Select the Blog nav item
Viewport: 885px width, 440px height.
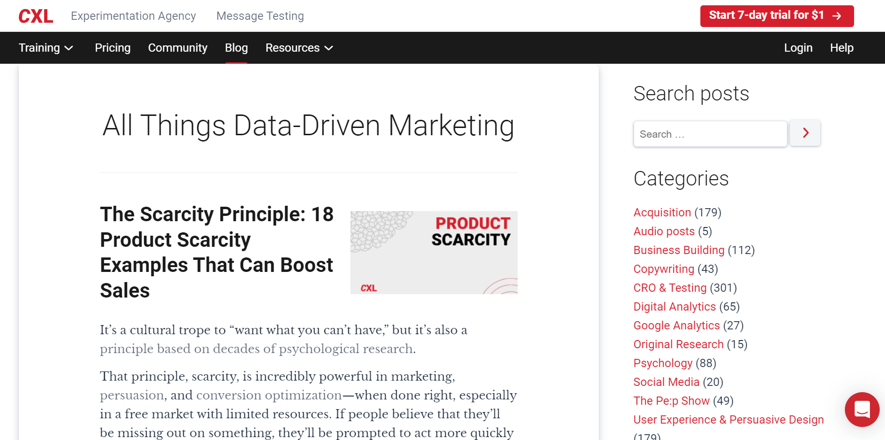tap(236, 48)
